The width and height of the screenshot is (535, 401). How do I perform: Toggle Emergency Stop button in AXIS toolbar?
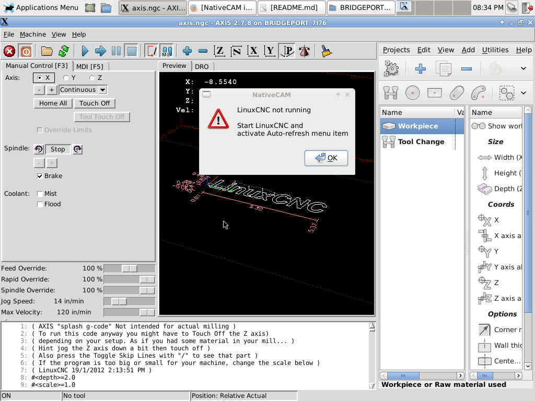[9, 51]
